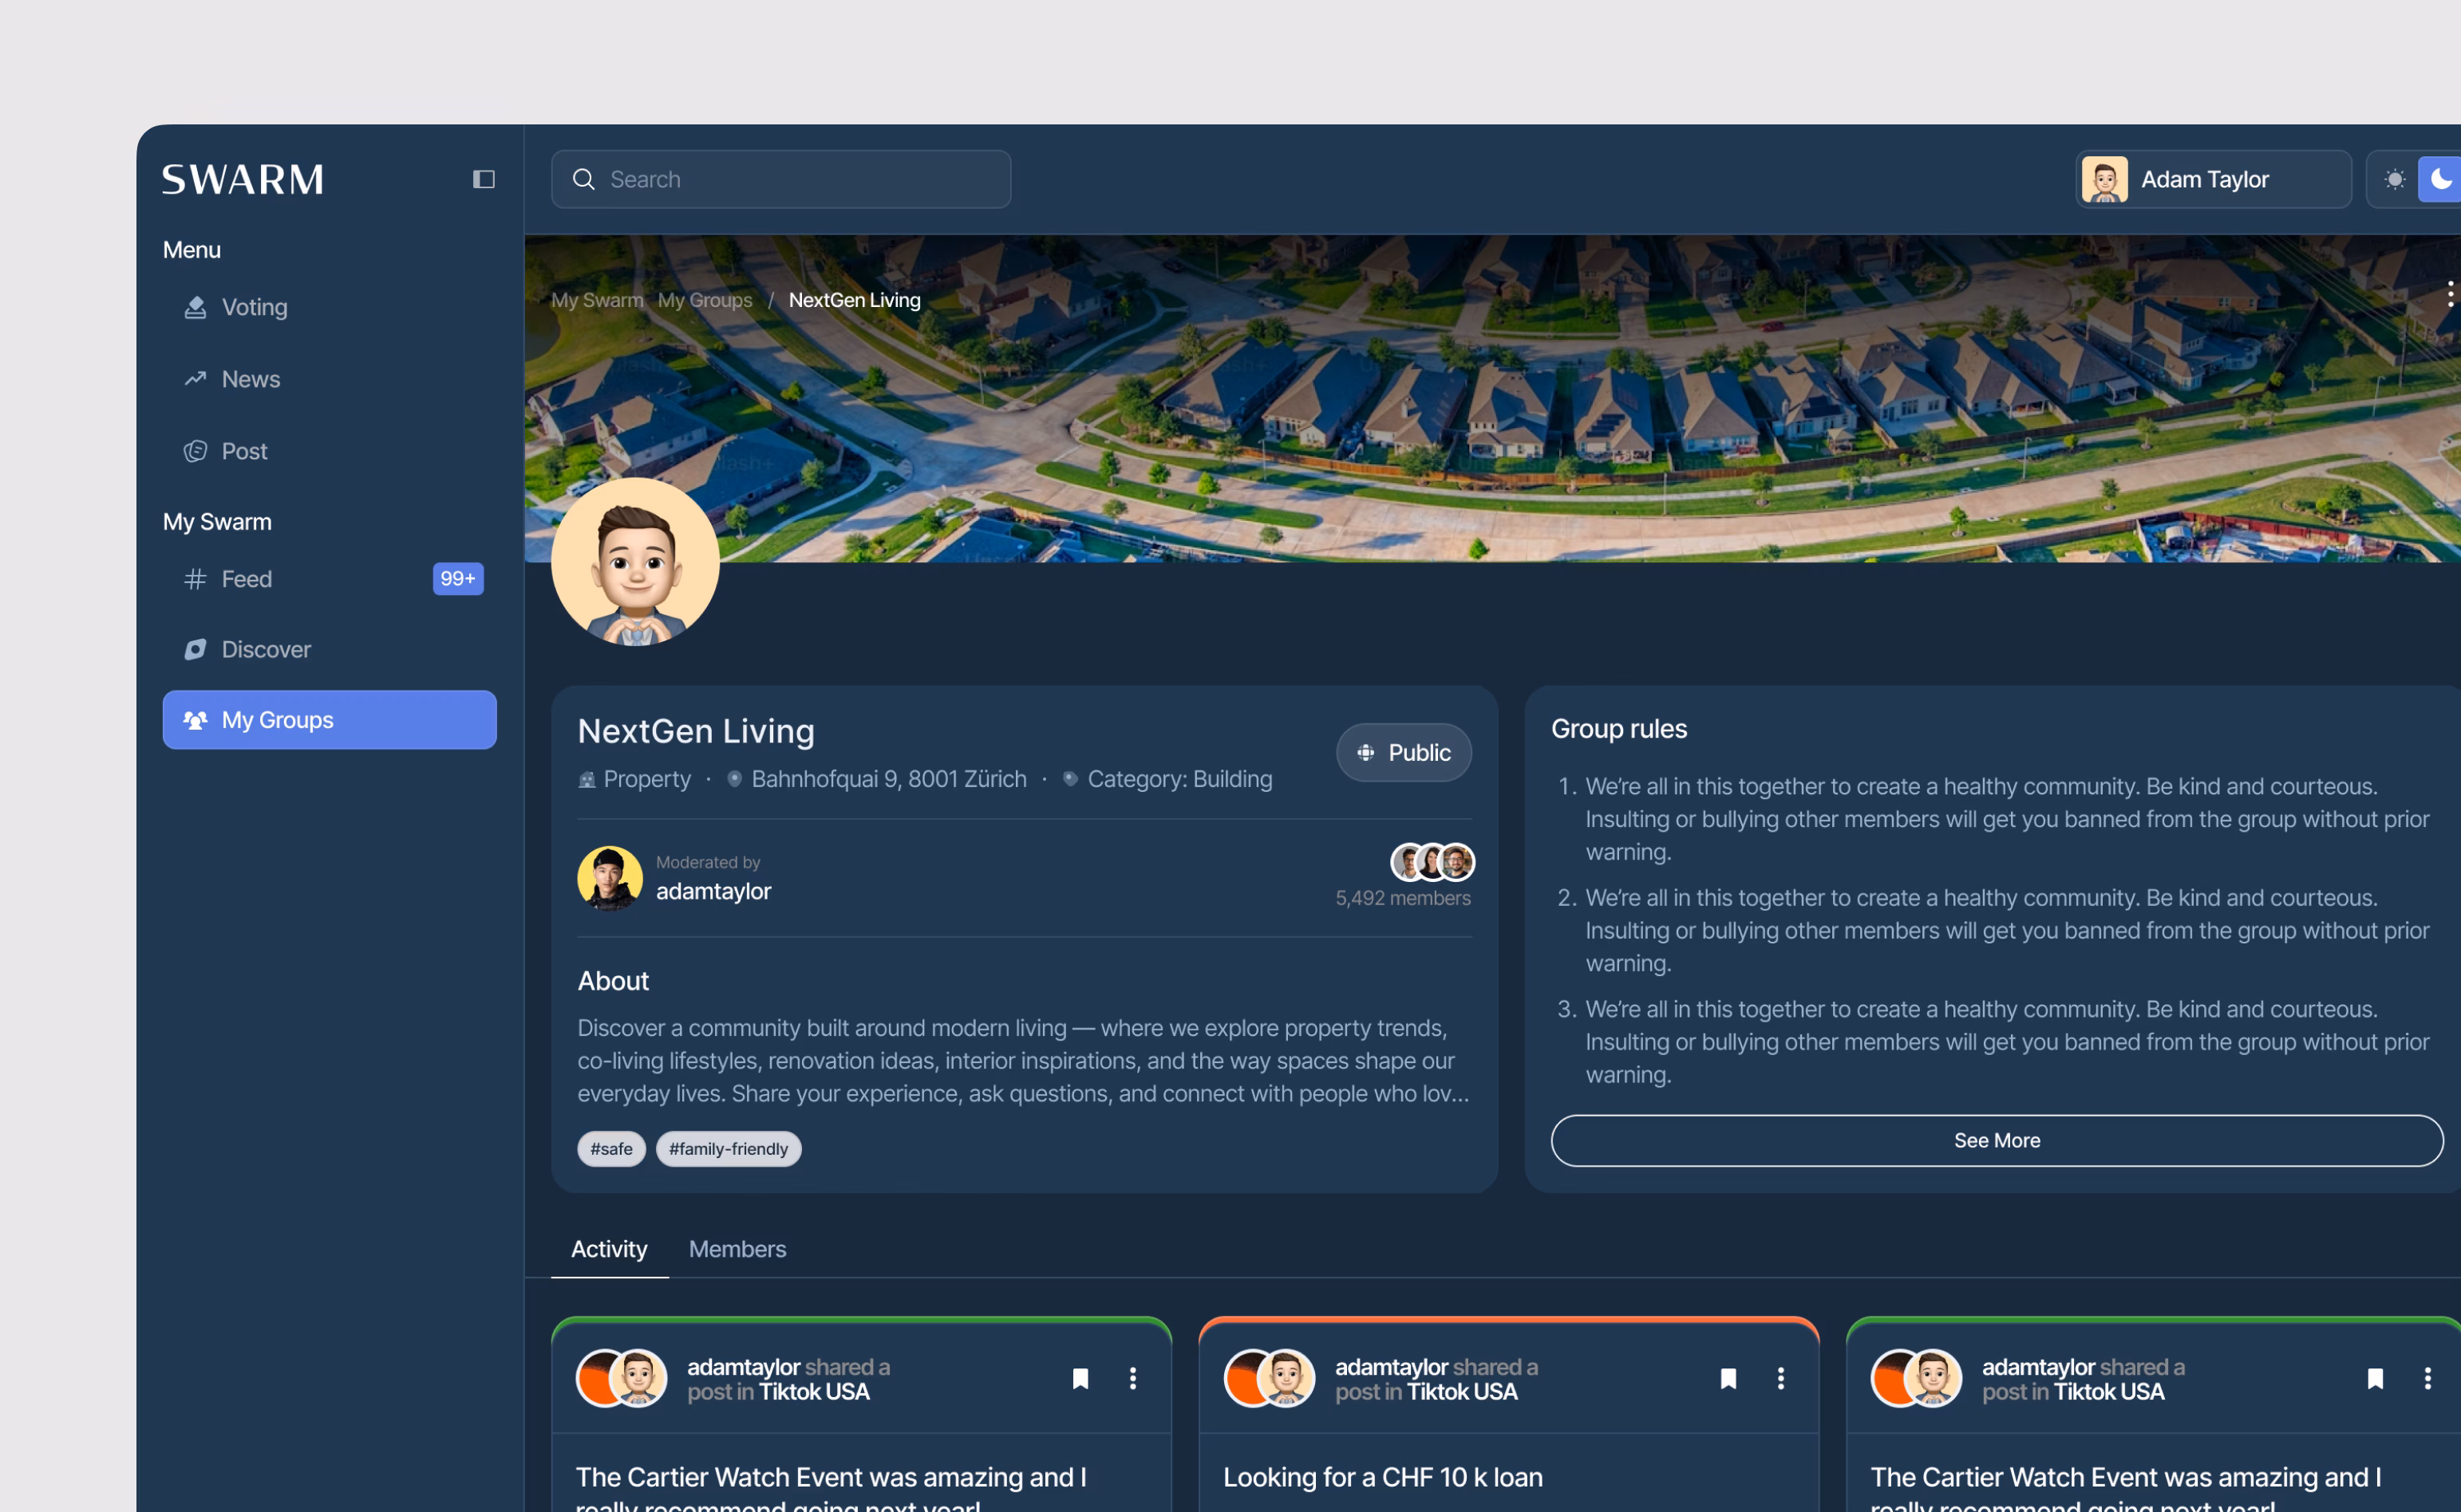Open My Swarm breadcrumb link
The image size is (2461, 1512).
click(x=597, y=300)
